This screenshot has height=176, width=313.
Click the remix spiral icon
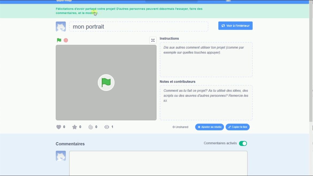click(x=91, y=127)
